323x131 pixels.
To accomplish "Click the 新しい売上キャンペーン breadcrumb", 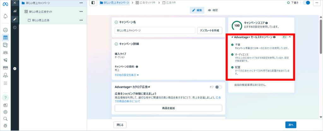I will click(x=115, y=3).
